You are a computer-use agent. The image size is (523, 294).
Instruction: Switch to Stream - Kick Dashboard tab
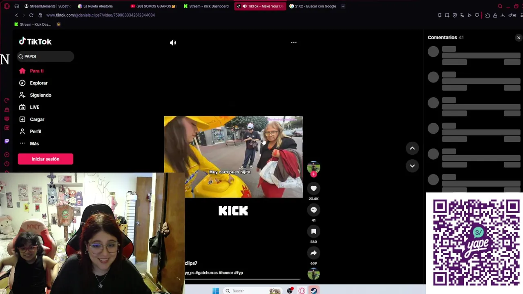pyautogui.click(x=206, y=6)
